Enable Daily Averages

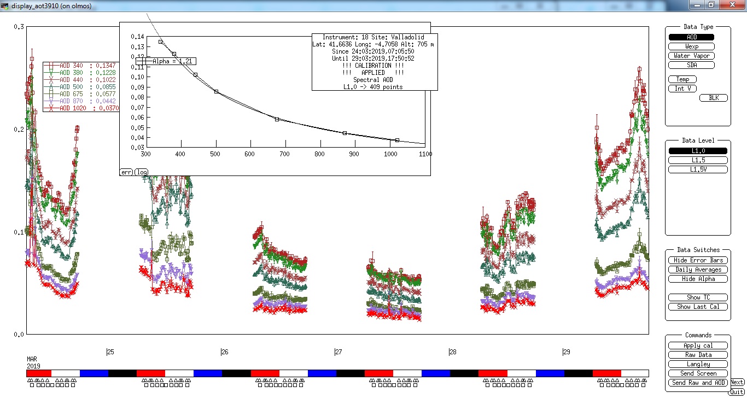pos(698,270)
